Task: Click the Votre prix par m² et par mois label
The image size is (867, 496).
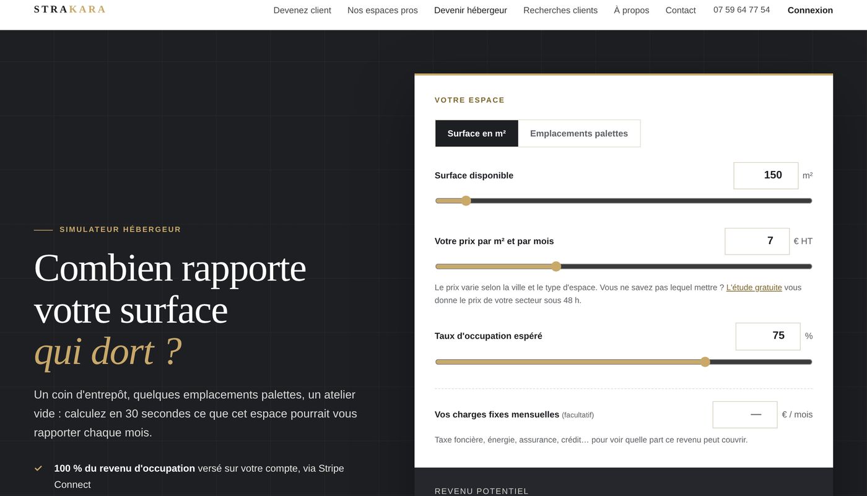Action: pos(494,241)
